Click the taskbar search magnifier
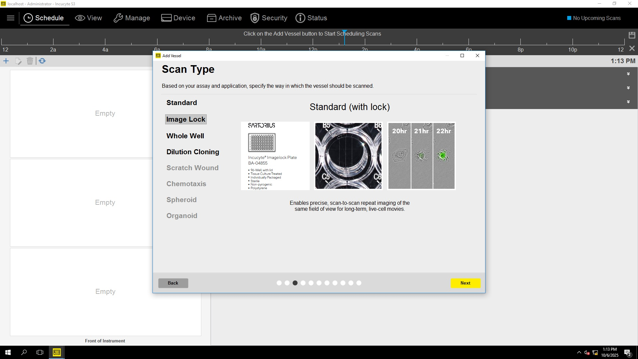This screenshot has height=359, width=638. click(x=24, y=352)
